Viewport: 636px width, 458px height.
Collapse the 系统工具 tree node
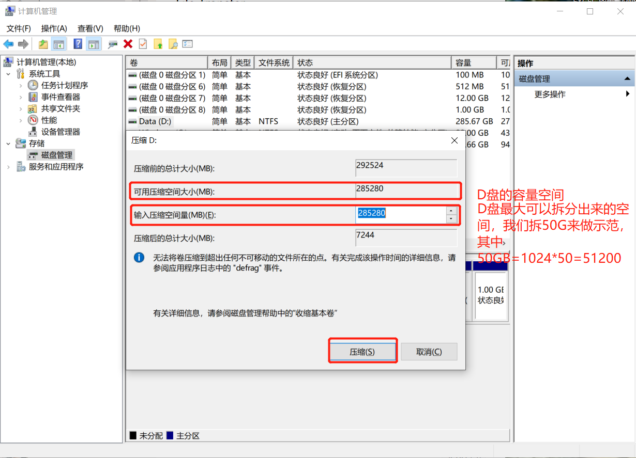click(8, 74)
